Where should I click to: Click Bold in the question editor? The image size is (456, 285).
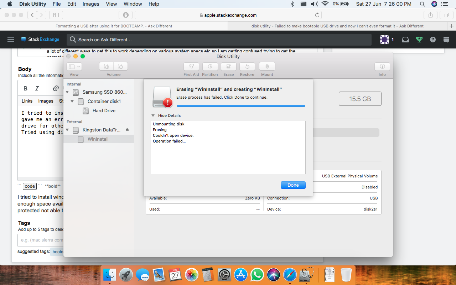pyautogui.click(x=25, y=88)
